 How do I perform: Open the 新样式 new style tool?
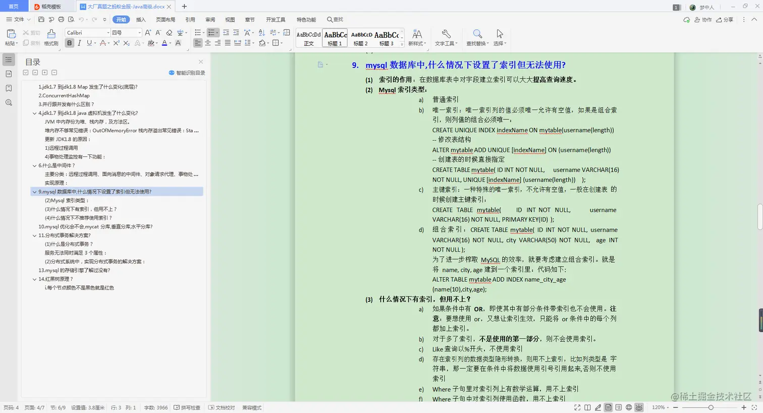coord(417,37)
